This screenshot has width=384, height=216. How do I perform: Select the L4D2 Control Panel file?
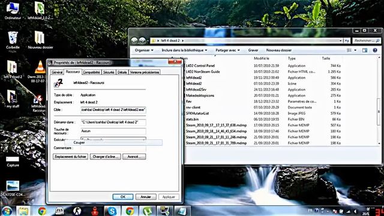[200, 65]
